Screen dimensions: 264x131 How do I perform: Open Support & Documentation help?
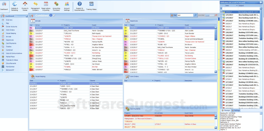tap(79, 6)
